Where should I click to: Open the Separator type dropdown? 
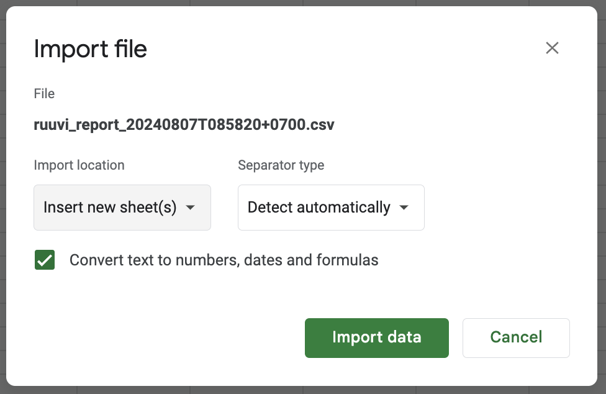331,208
